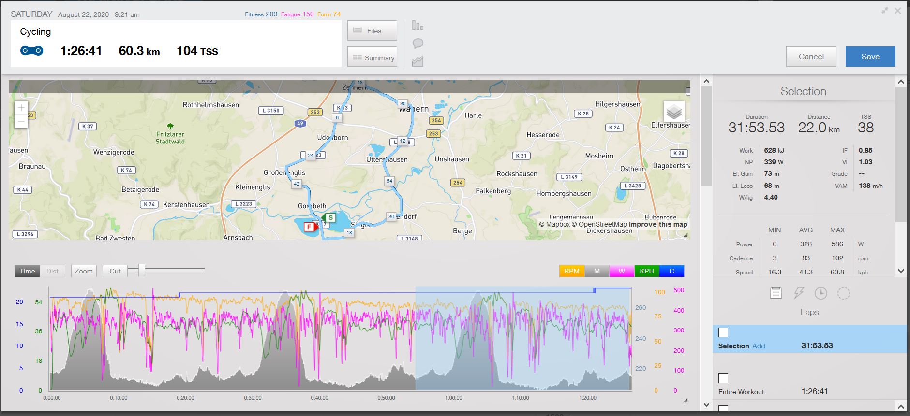Switch chart axis to Dist
The image size is (910, 416).
52,271
